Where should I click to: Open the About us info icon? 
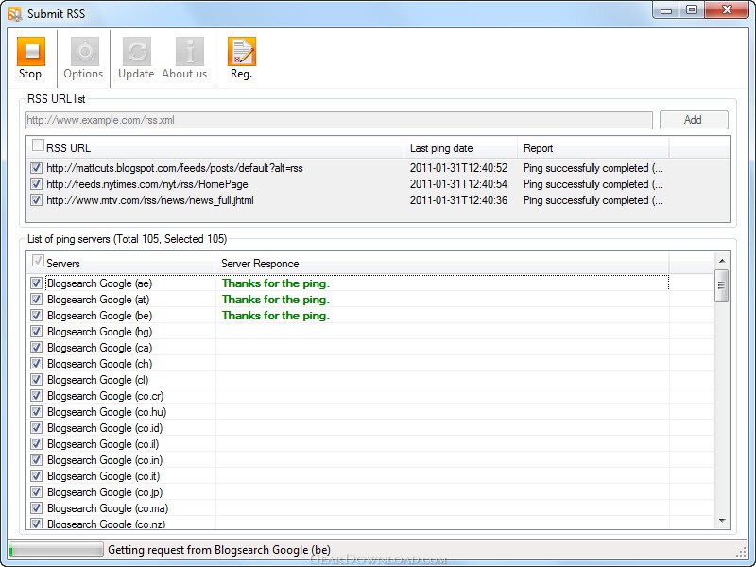(190, 52)
